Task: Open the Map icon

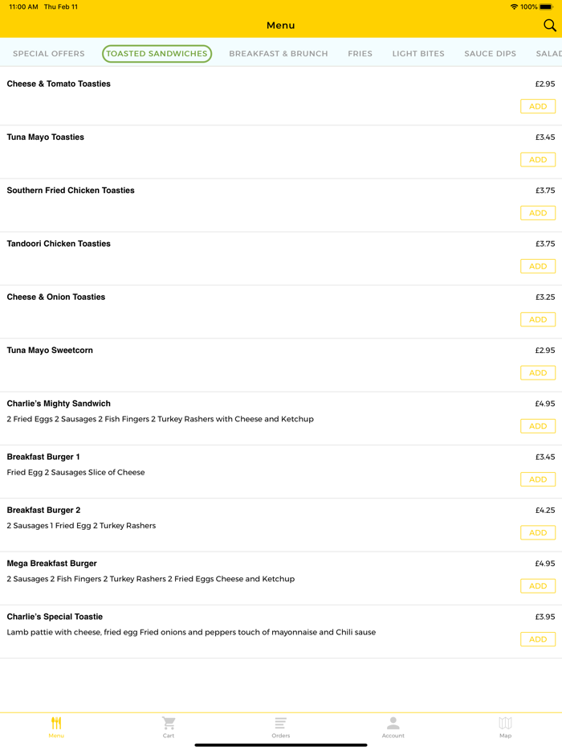Action: [505, 723]
